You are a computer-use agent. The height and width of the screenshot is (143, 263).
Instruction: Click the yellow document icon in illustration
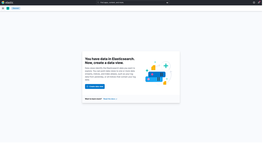(x=153, y=68)
